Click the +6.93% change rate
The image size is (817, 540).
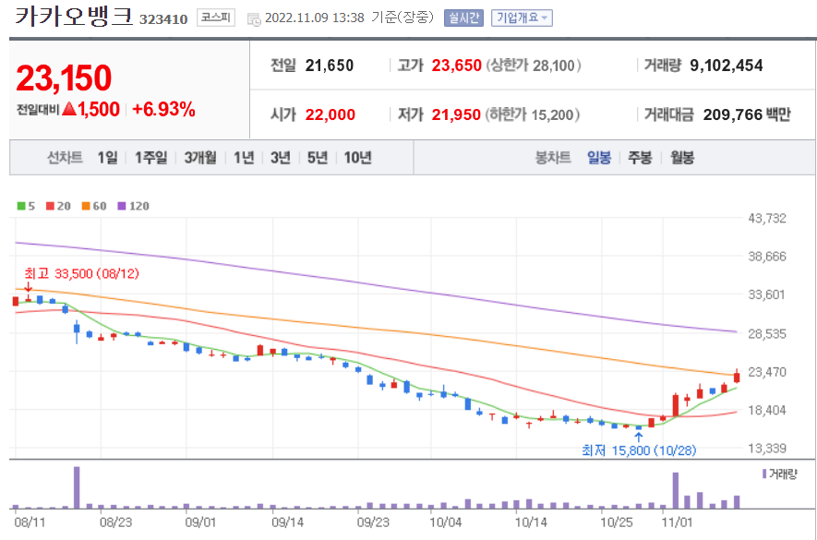[163, 110]
